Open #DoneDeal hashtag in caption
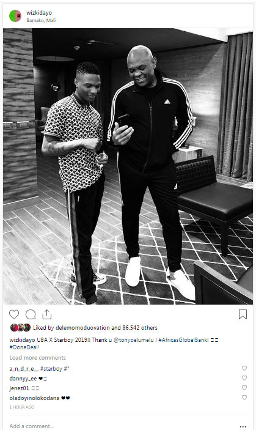 [x=24, y=347]
